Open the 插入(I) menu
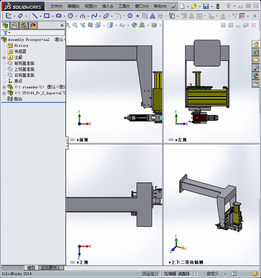261x278 pixels. point(107,6)
